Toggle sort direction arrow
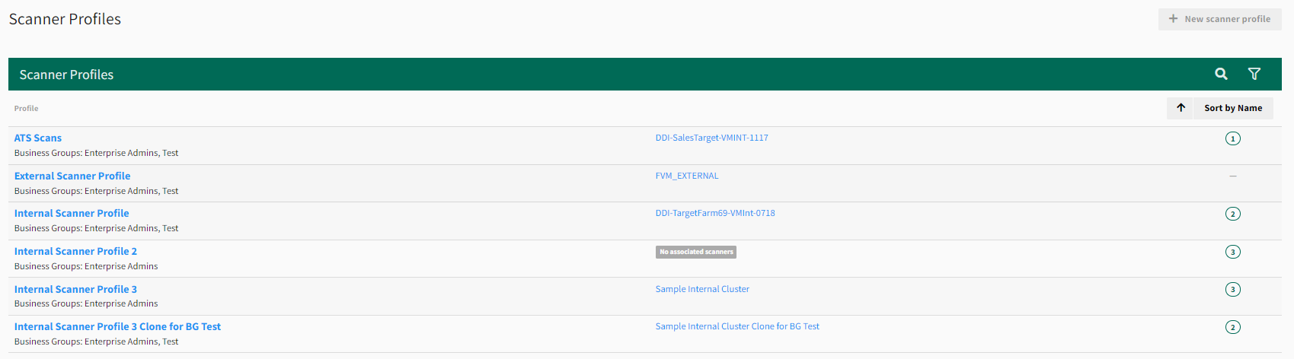 click(x=1181, y=108)
